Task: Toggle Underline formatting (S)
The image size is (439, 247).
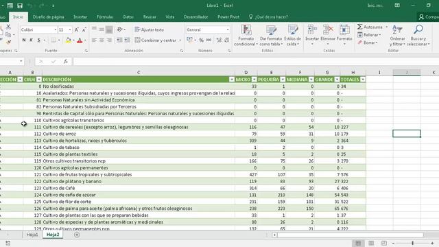Action: 38,40
